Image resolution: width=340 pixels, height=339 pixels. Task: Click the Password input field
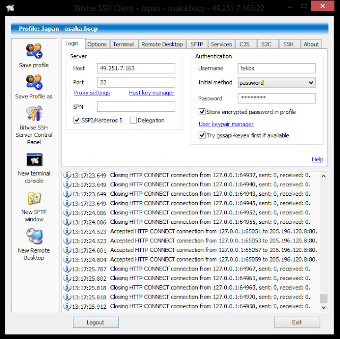(276, 98)
